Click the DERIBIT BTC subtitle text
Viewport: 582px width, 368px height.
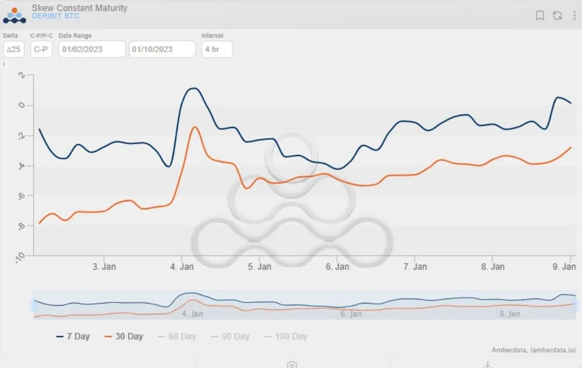[55, 16]
